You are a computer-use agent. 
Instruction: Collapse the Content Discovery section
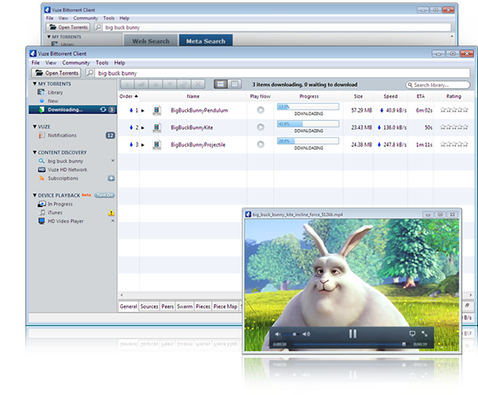point(33,151)
